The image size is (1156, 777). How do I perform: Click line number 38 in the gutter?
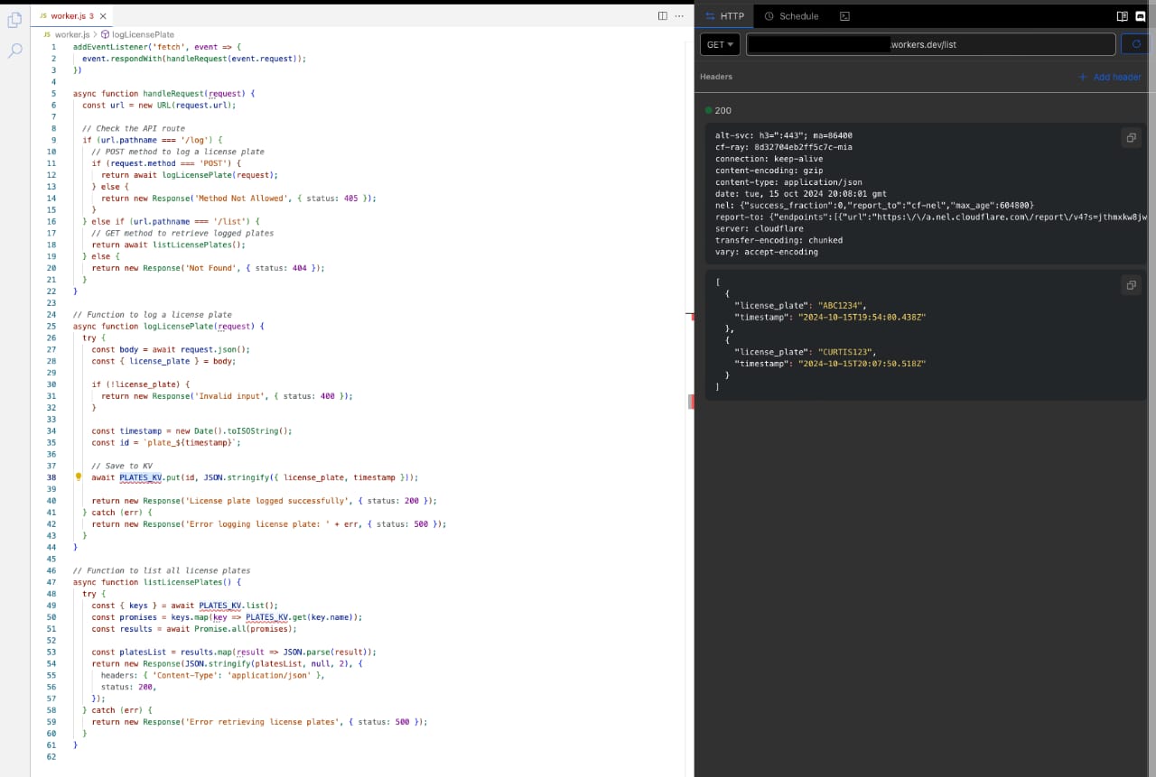pos(51,478)
